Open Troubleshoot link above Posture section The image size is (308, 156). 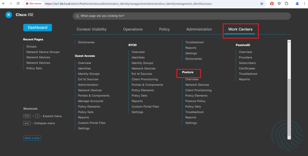point(194,42)
